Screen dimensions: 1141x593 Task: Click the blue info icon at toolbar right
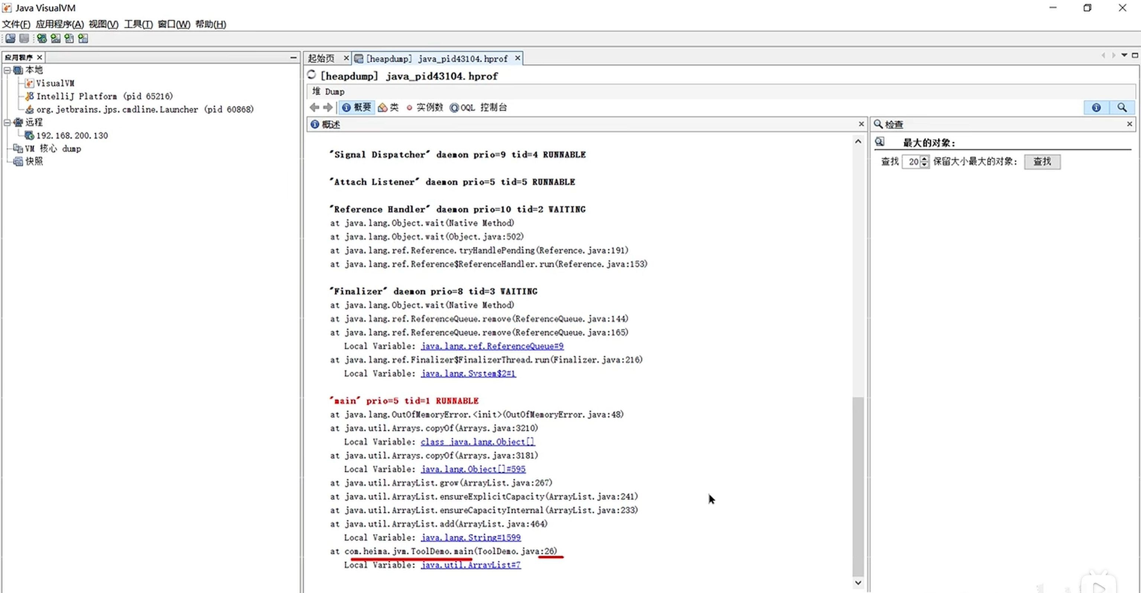[x=1096, y=107]
